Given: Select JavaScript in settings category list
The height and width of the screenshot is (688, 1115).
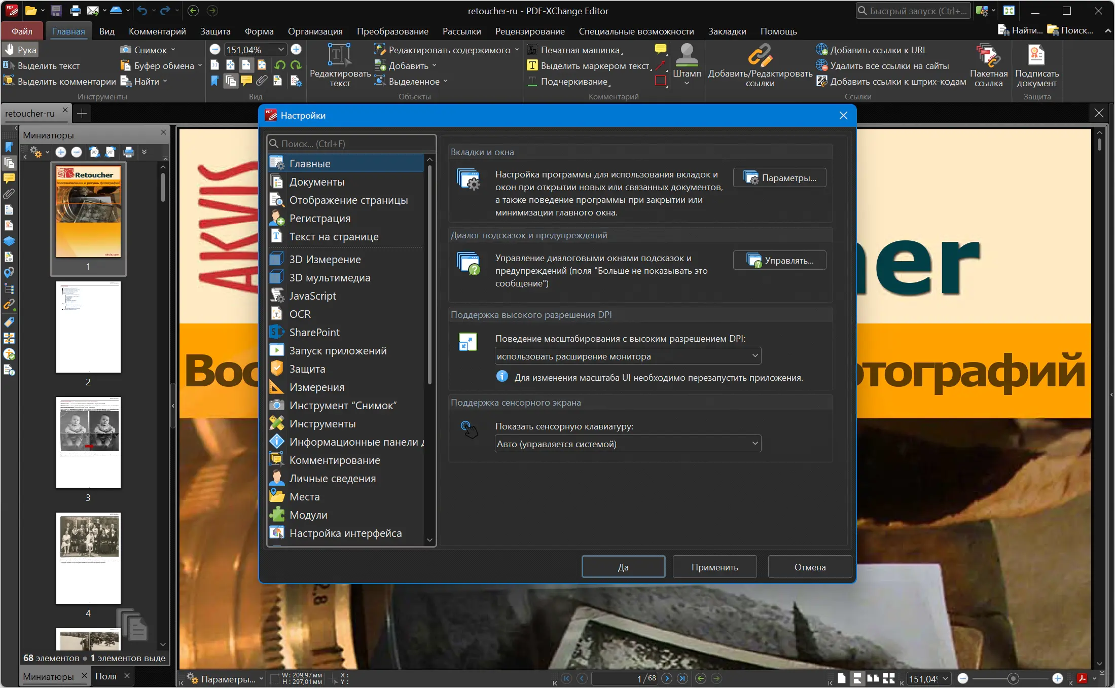Looking at the screenshot, I should tap(312, 296).
